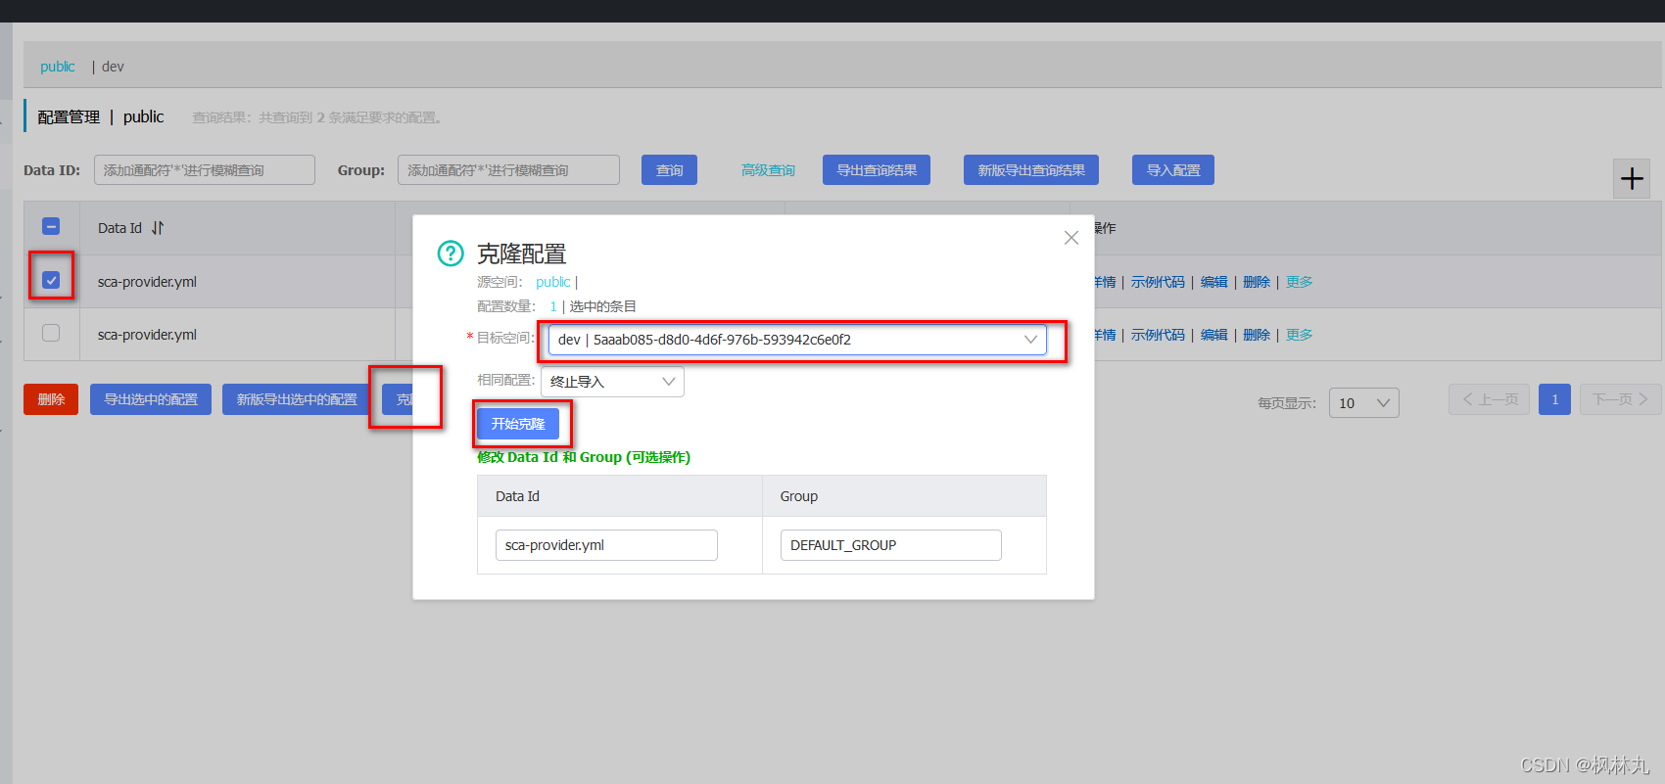Open 更多 menu in first row
This screenshot has height=784, width=1665.
(x=1300, y=282)
